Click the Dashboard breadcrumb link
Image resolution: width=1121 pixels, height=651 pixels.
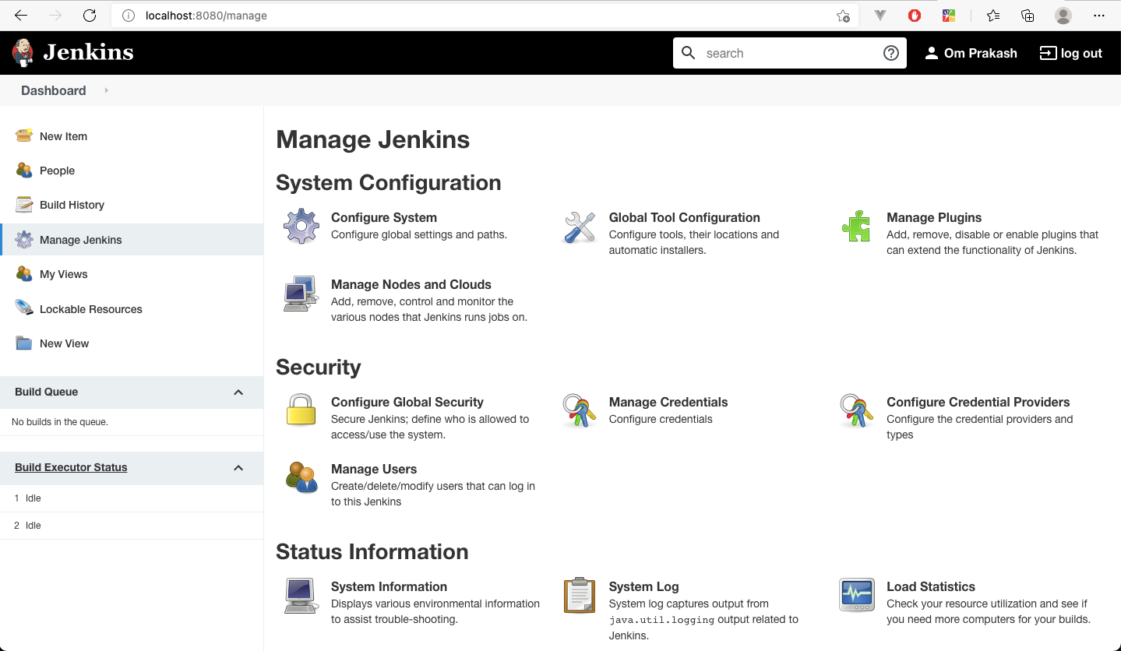[x=54, y=90]
